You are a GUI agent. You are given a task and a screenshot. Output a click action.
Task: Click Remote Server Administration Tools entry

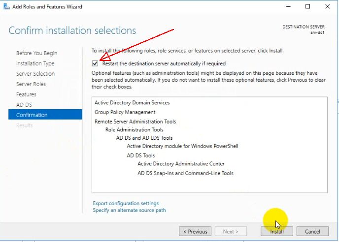click(135, 121)
